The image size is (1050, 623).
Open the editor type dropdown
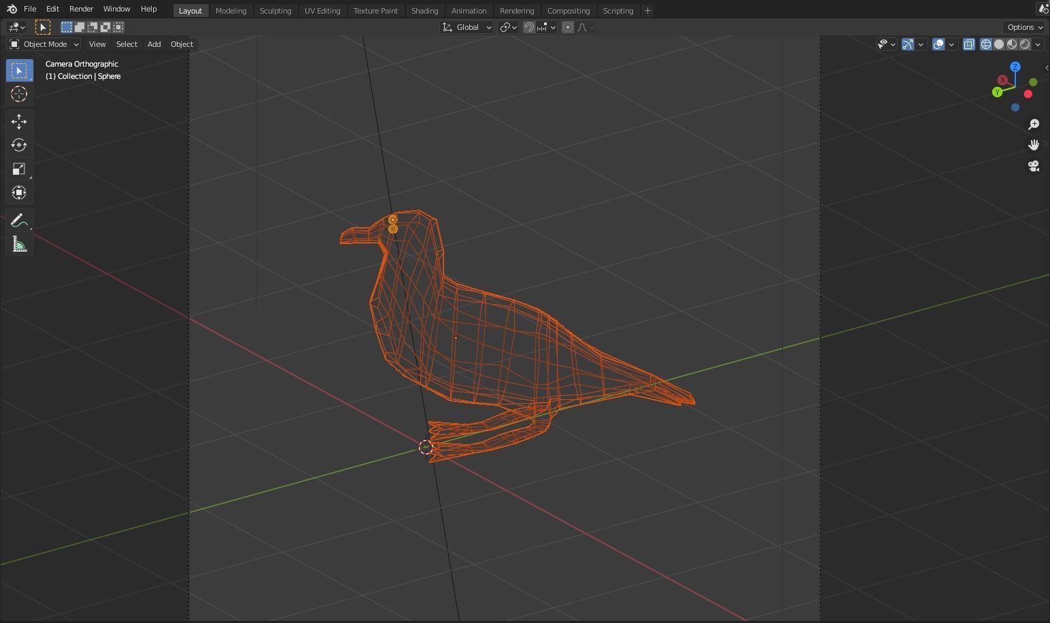point(16,27)
